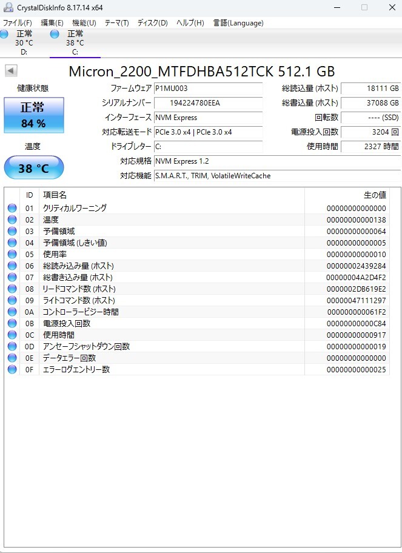This screenshot has width=402, height=553.
Task: Click the ドライブレター field C:
Action: [208, 147]
